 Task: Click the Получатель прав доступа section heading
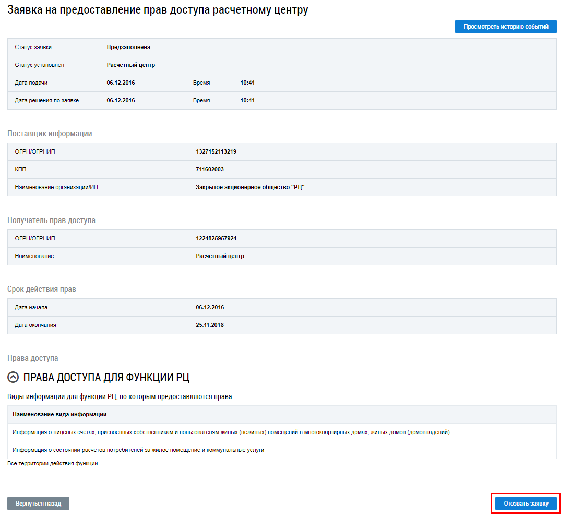(51, 220)
